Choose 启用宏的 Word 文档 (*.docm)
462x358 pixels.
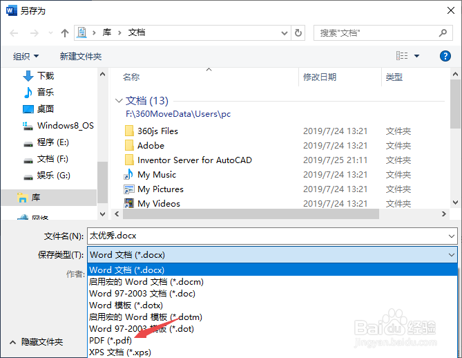pyautogui.click(x=272, y=281)
